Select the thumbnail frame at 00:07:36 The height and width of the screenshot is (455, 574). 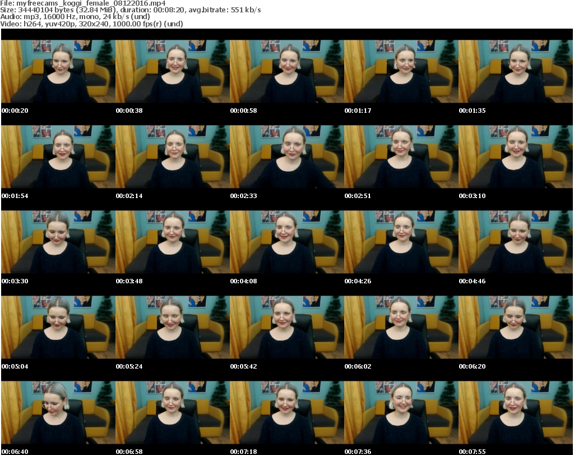click(x=401, y=413)
